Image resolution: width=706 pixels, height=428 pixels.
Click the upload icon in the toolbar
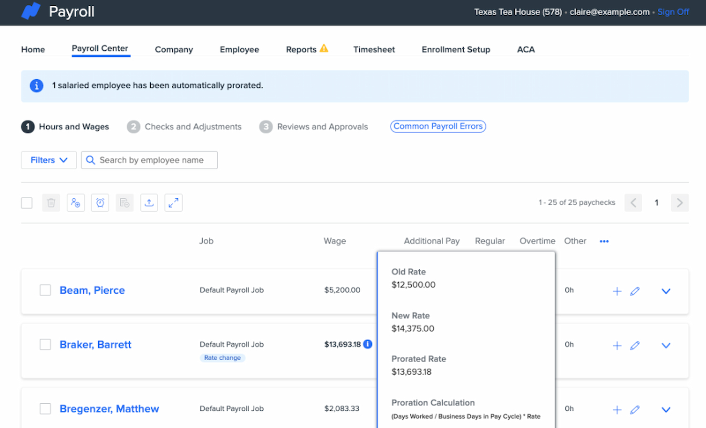click(149, 203)
